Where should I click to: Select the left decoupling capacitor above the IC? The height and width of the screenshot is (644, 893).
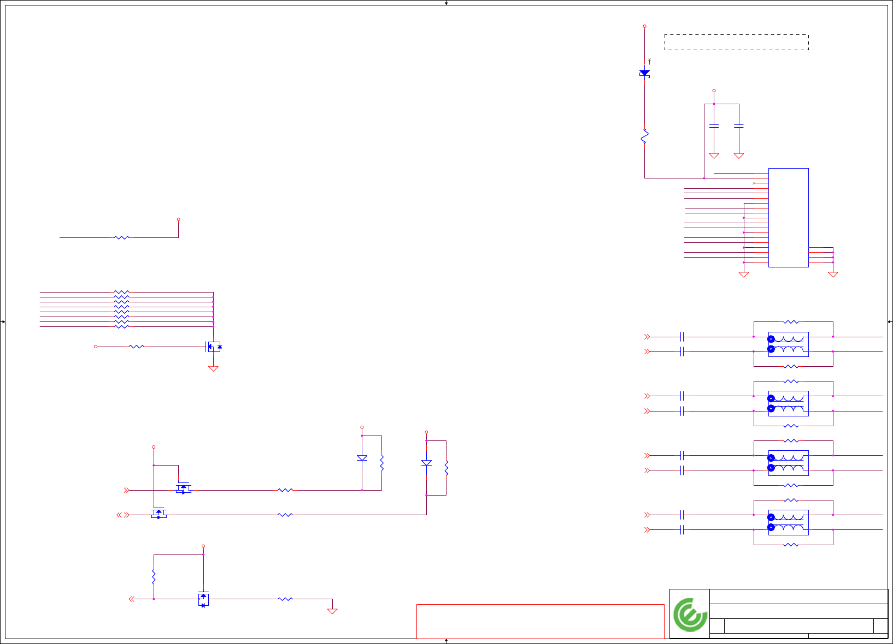coord(714,126)
